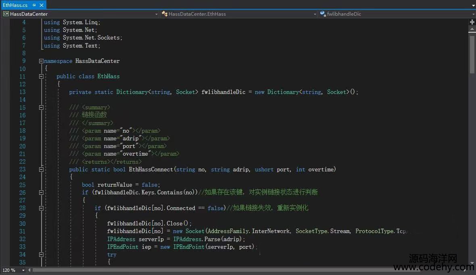
Task: Click the split editor handle above scrollbar
Action: [x=472, y=22]
